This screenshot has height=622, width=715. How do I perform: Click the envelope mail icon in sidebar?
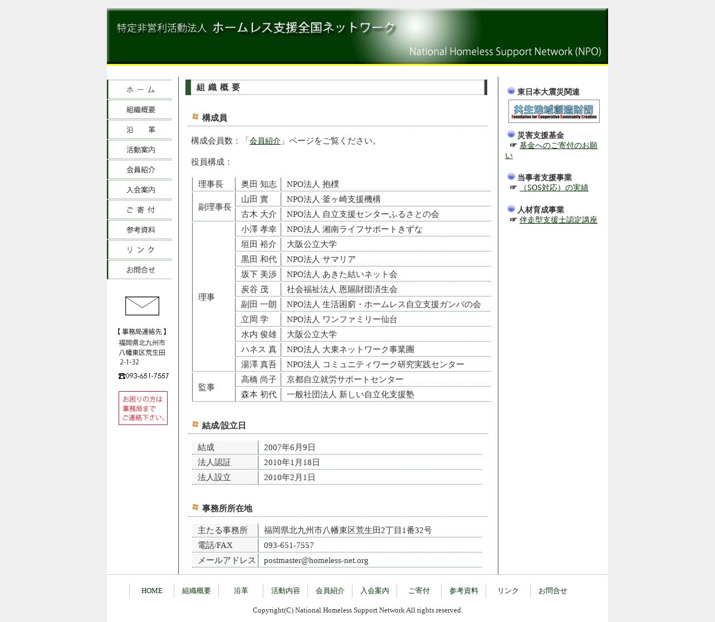tap(142, 306)
